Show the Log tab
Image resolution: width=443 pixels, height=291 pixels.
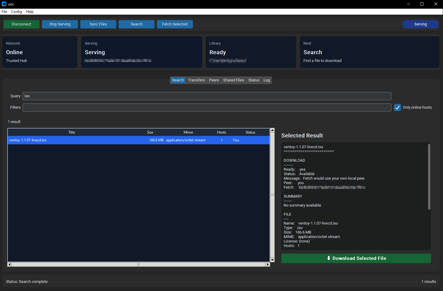pyautogui.click(x=267, y=80)
